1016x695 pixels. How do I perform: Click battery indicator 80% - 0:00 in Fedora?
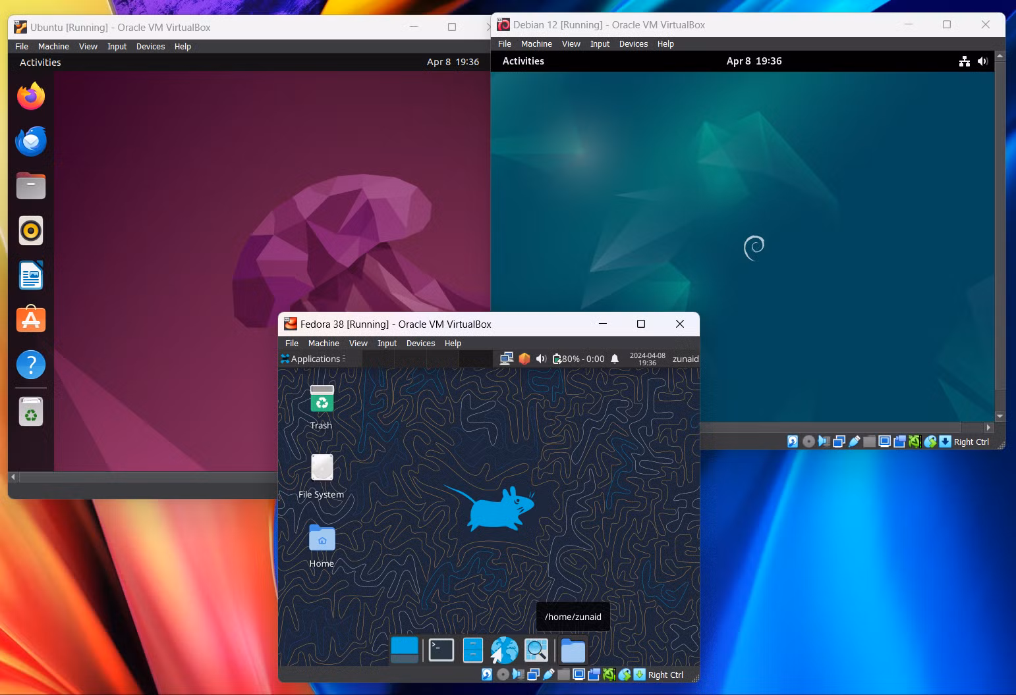[x=579, y=359]
